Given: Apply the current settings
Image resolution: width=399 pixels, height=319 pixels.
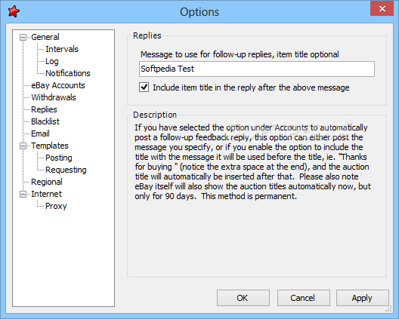Looking at the screenshot, I should pyautogui.click(x=363, y=298).
